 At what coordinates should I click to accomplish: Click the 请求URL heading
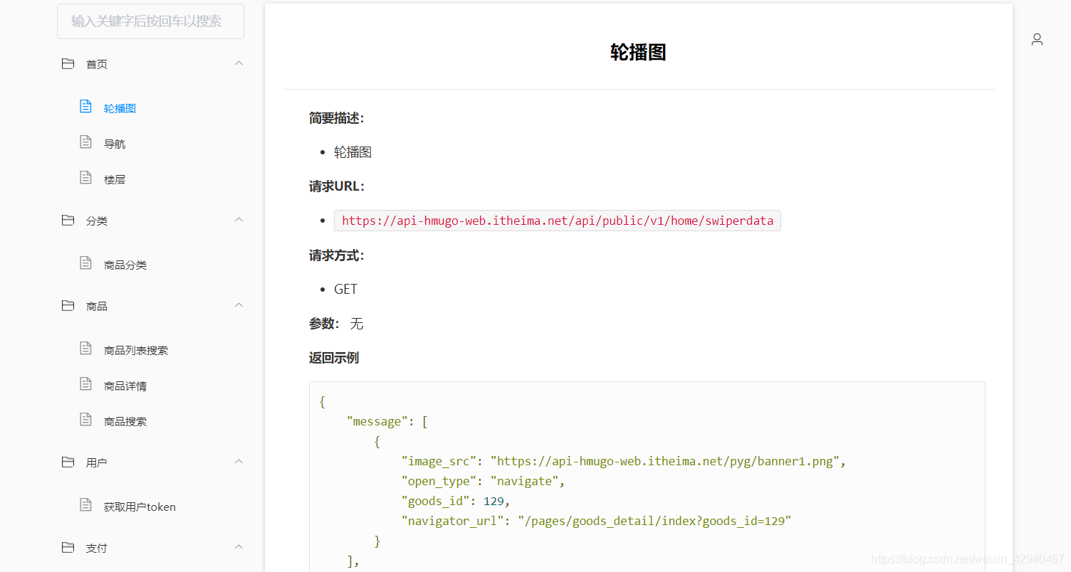pos(337,186)
